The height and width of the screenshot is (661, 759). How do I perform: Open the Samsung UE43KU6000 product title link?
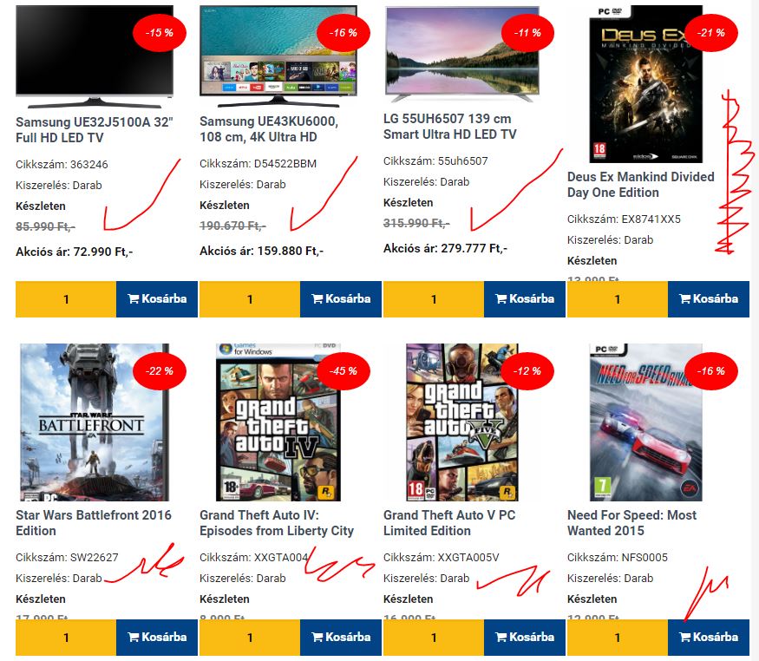(269, 129)
